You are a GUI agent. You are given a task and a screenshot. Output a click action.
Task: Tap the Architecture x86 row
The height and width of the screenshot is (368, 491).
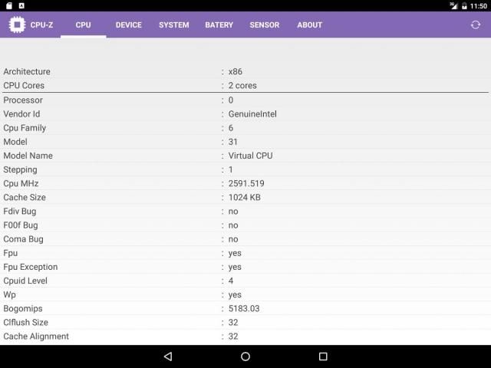pyautogui.click(x=245, y=72)
